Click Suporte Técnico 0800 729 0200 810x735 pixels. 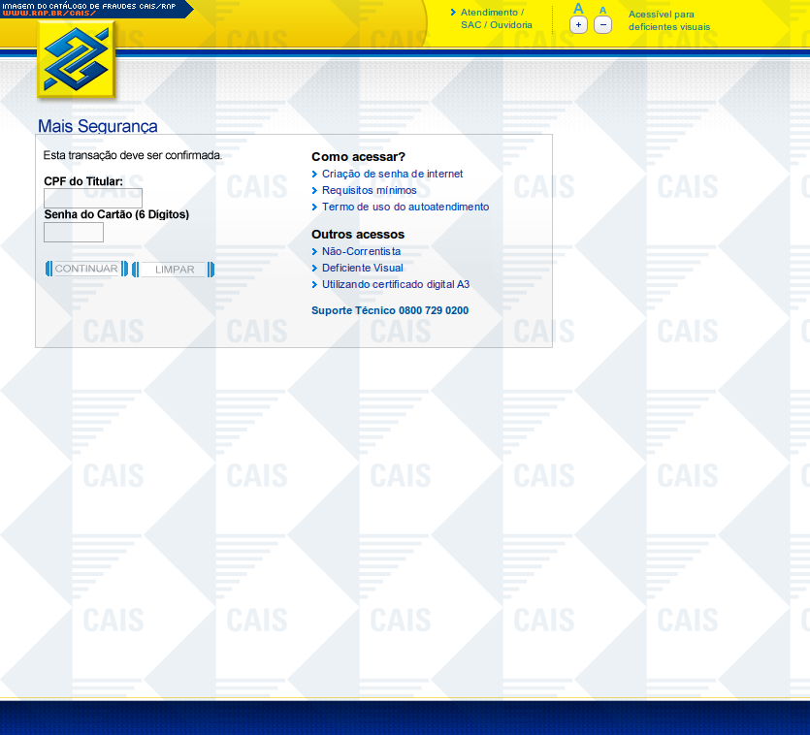(390, 310)
